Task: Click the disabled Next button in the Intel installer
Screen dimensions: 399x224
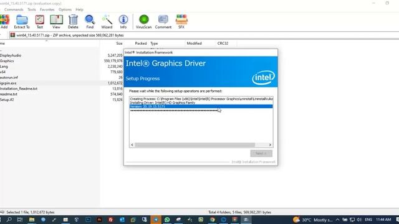Action: [x=261, y=154]
